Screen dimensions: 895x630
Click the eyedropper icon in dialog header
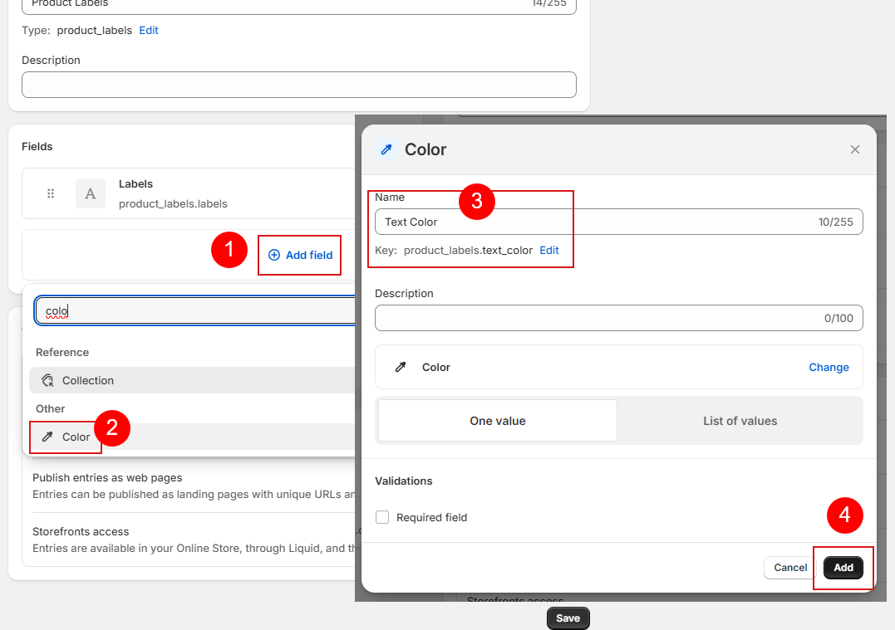386,149
